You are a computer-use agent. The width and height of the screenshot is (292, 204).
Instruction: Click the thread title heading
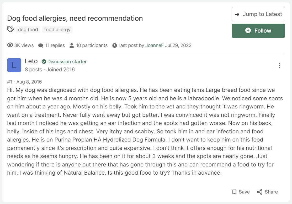[75, 18]
